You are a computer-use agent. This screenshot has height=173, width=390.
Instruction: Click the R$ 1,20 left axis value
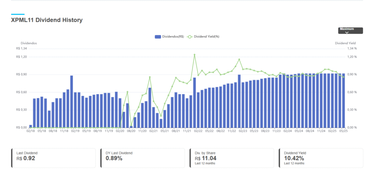click(21, 57)
